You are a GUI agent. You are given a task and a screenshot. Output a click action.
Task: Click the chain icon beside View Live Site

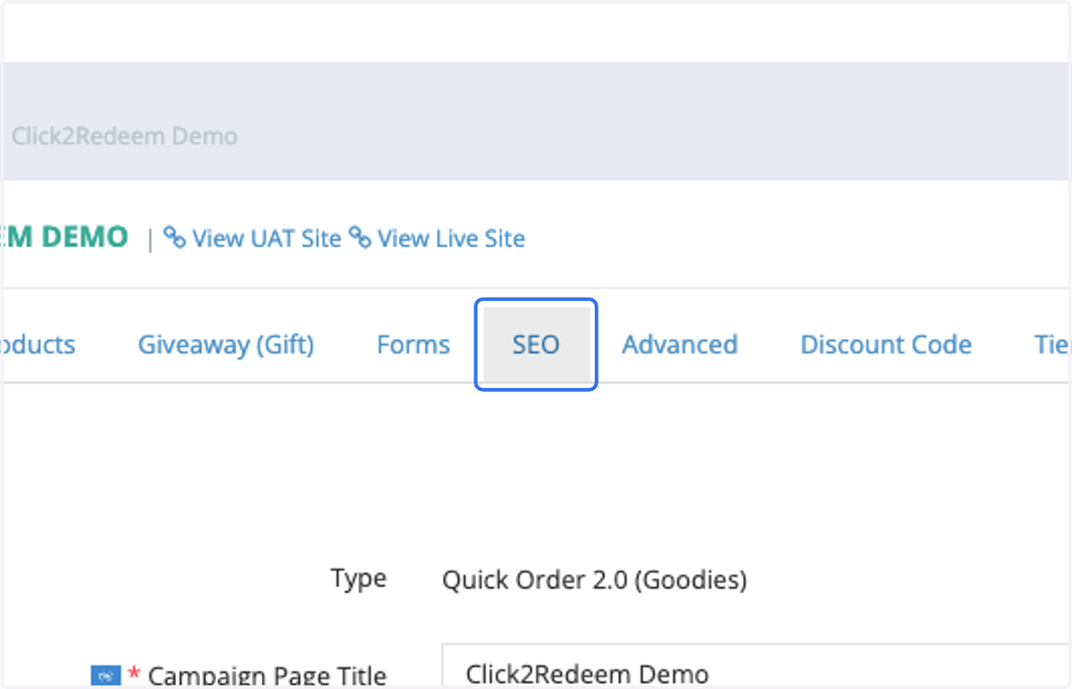coord(360,238)
